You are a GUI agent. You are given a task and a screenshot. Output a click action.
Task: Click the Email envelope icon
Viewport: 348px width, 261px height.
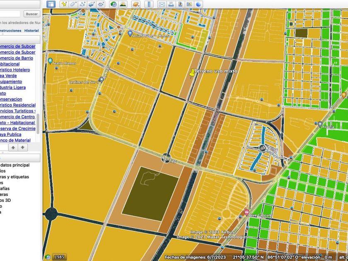162,4
